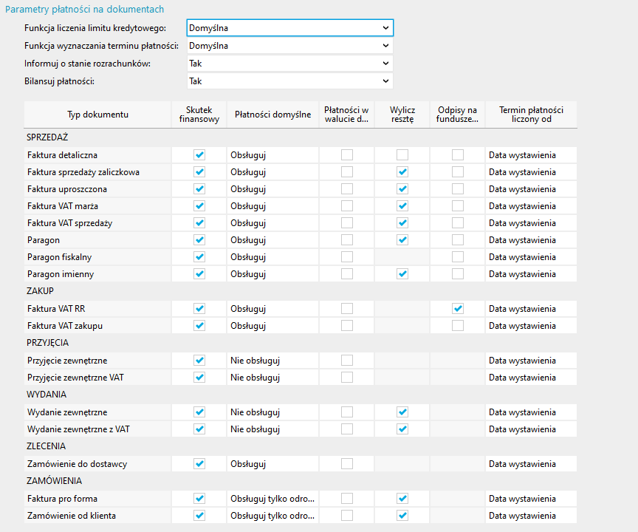Screen dimensions: 638x532
Task: Uncheck Skutek finansowy for Faktura detaliczna
Action: click(x=199, y=155)
